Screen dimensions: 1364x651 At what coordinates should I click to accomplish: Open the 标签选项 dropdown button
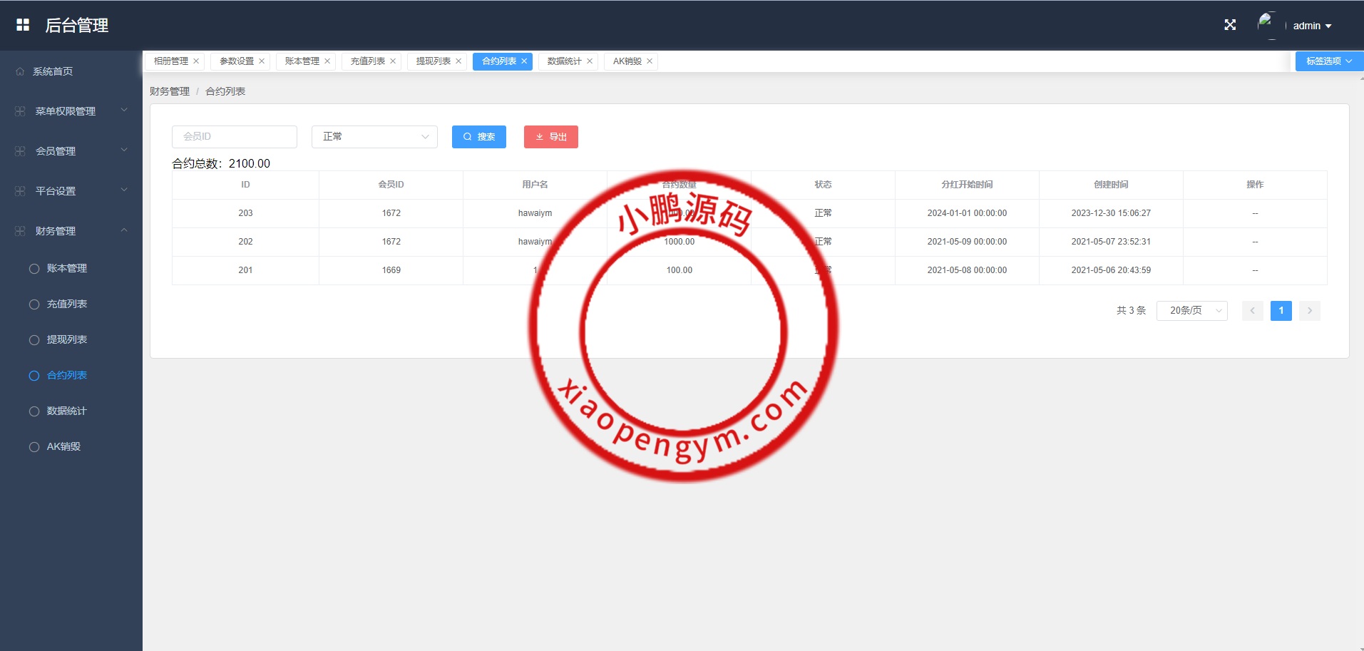1328,61
